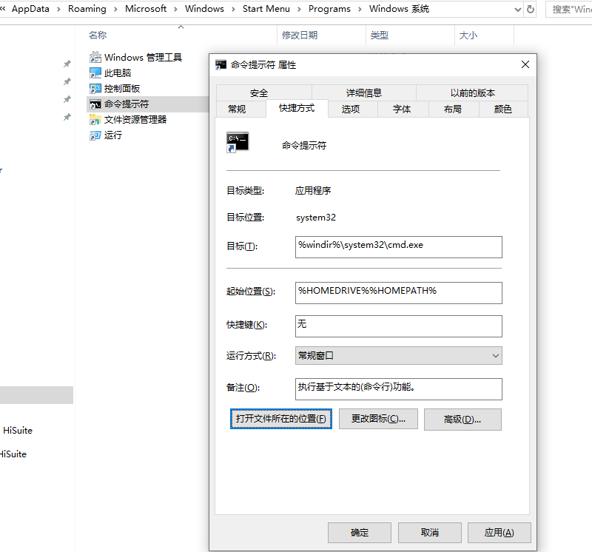Click the Explorer search box

click(569, 9)
